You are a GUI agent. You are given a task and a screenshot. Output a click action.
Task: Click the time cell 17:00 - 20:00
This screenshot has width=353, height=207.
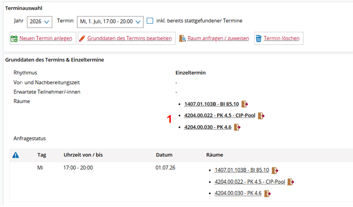click(78, 168)
